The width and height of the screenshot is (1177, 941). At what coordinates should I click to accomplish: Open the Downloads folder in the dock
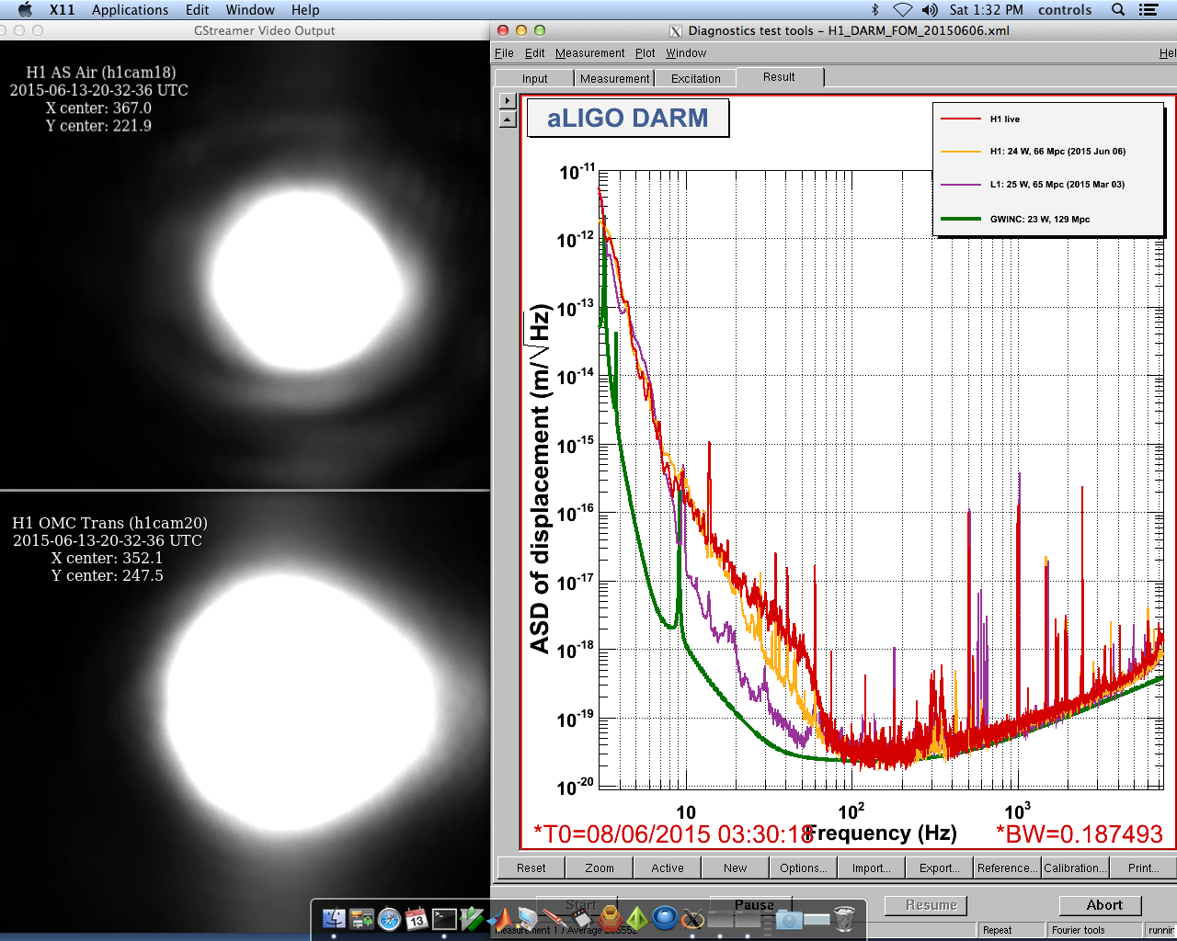[x=789, y=918]
